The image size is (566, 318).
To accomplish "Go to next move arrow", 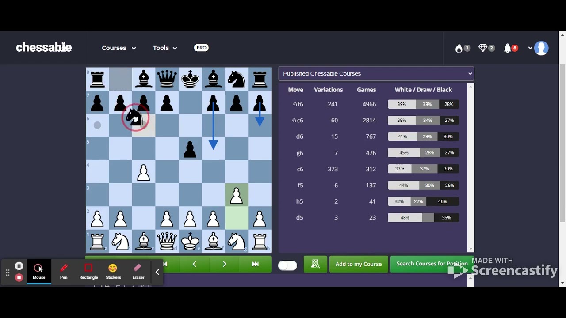I will pyautogui.click(x=225, y=264).
